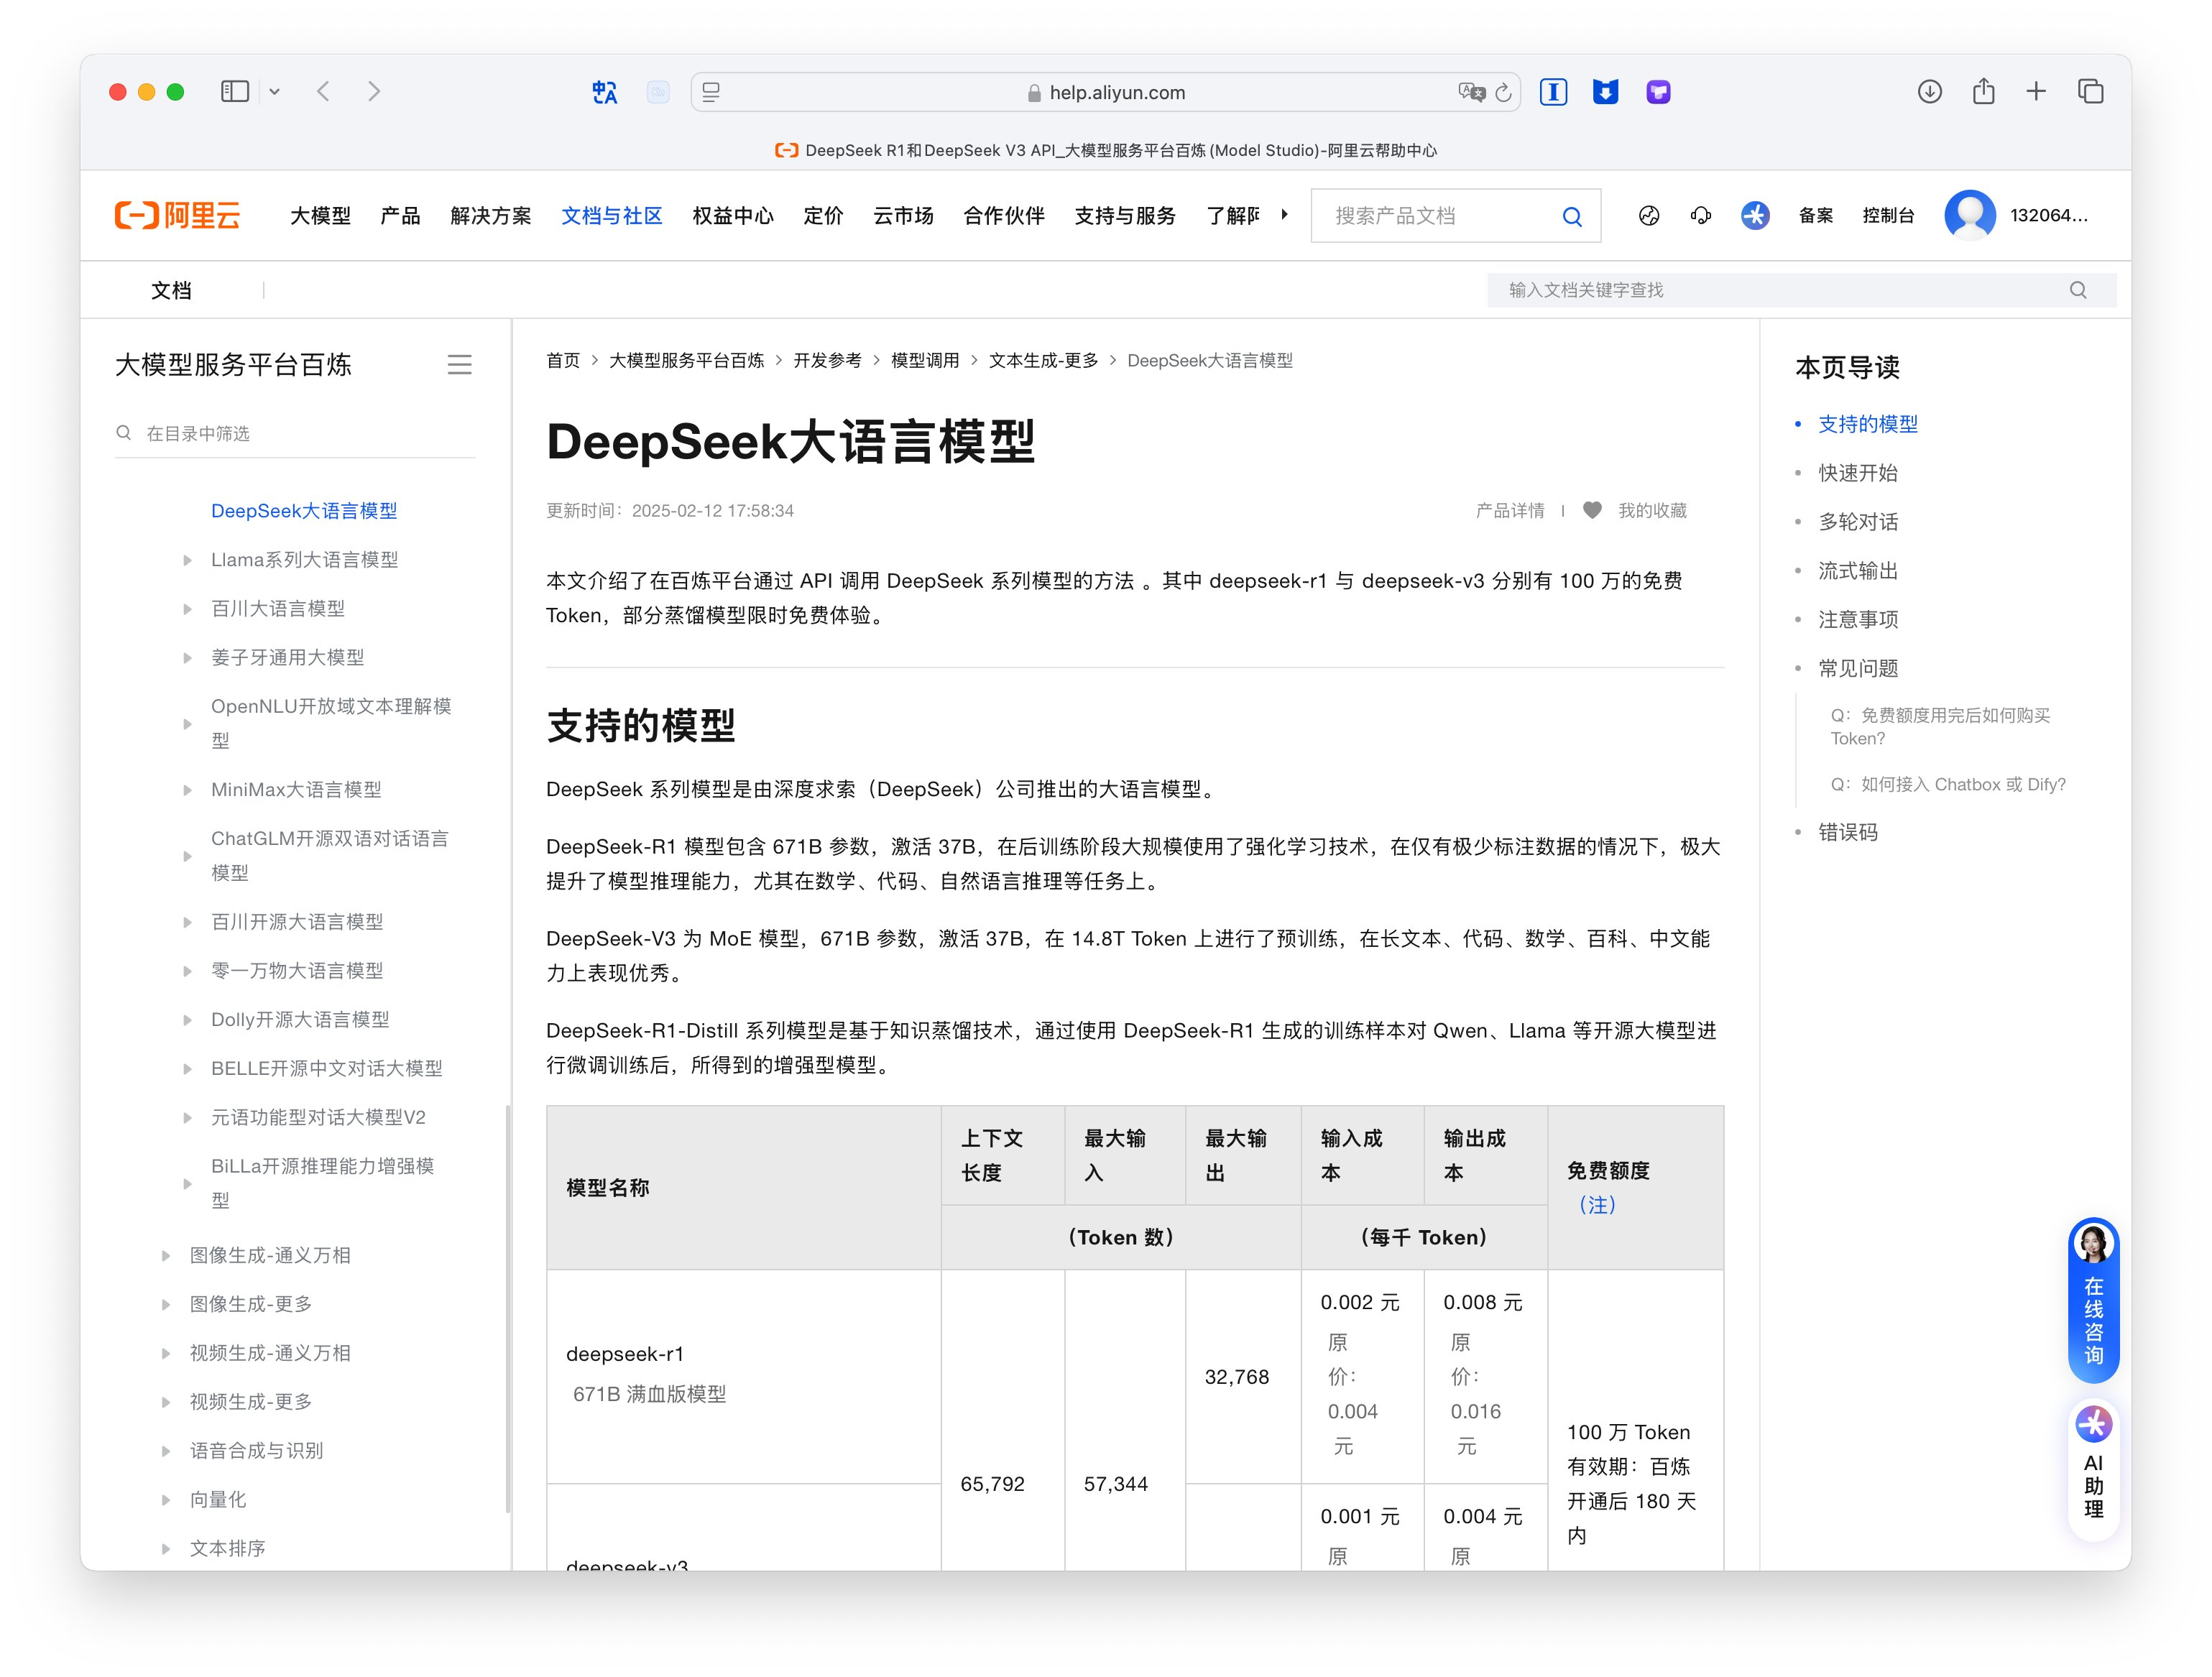2212x1677 pixels.
Task: Click the page reload icon
Action: [x=1503, y=93]
